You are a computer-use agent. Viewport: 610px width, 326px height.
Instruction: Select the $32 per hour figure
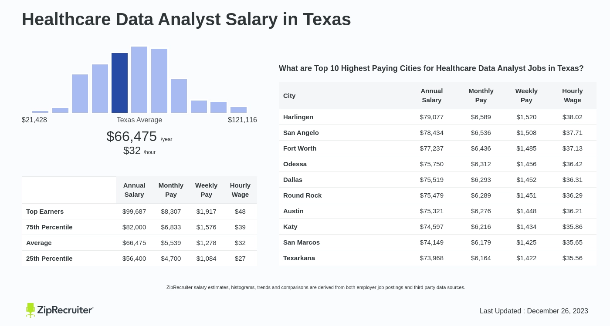[139, 151]
